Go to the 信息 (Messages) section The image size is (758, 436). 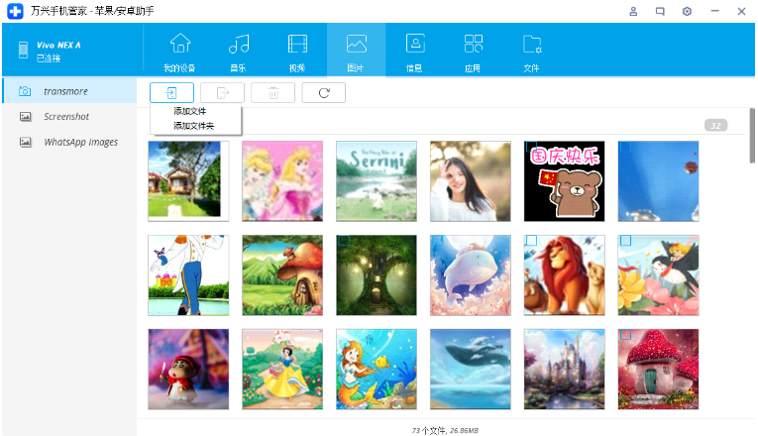414,52
